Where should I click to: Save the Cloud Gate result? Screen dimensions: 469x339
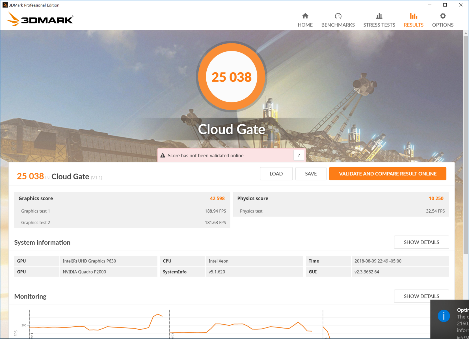pos(311,174)
